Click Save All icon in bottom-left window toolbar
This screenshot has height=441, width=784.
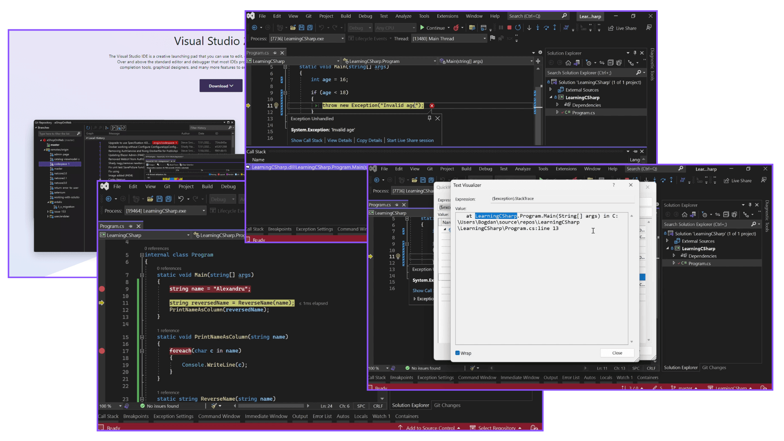click(168, 199)
